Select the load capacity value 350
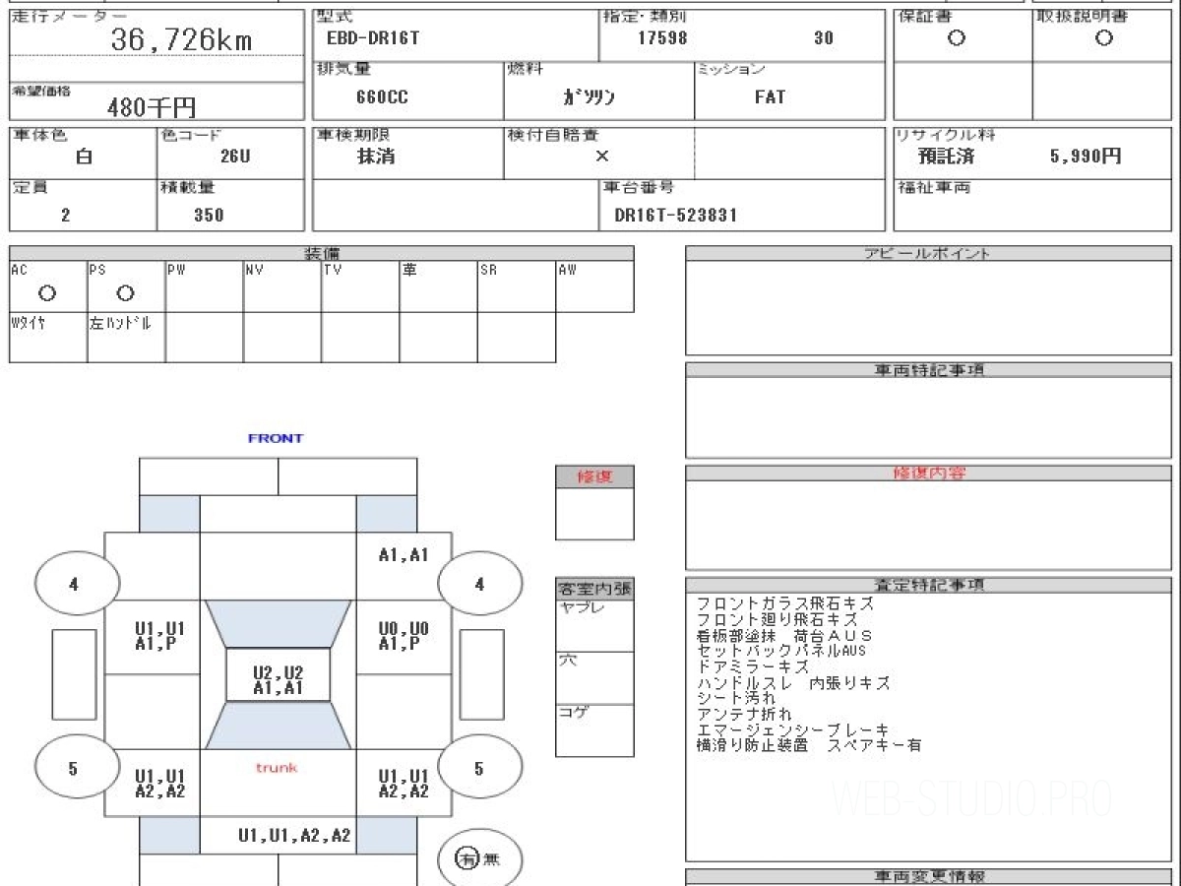Viewport: 1181px width, 886px height. coord(209,215)
